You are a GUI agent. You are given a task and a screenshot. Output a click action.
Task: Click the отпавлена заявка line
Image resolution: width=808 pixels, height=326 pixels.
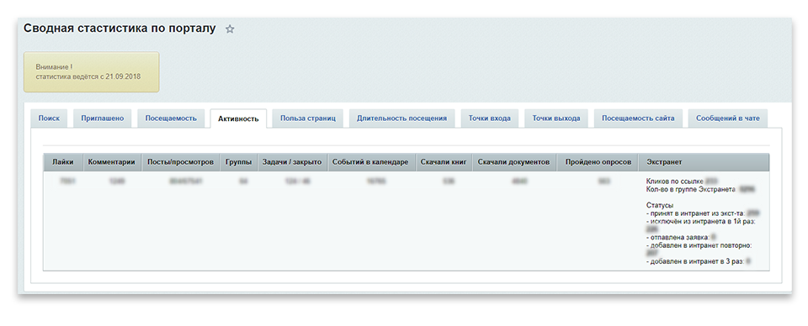pyautogui.click(x=681, y=238)
